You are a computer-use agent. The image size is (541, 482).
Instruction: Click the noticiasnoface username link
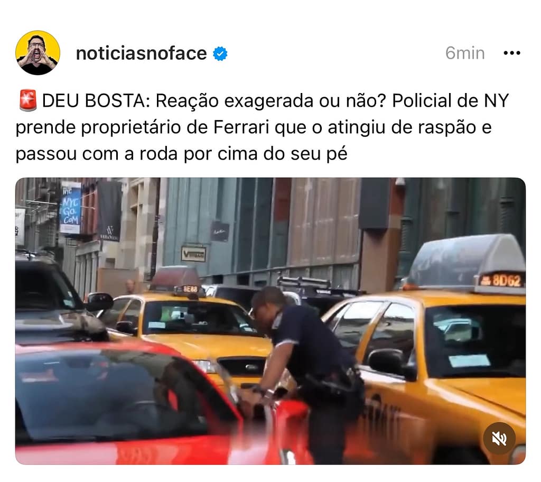(141, 53)
